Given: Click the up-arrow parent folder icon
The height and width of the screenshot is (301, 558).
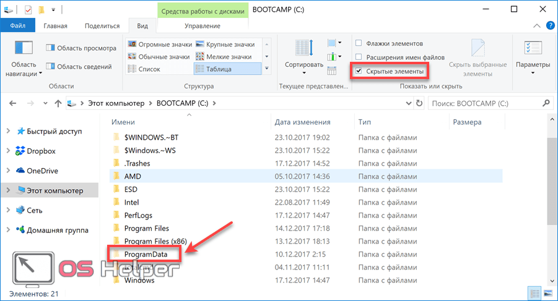Looking at the screenshot, I should (x=58, y=103).
